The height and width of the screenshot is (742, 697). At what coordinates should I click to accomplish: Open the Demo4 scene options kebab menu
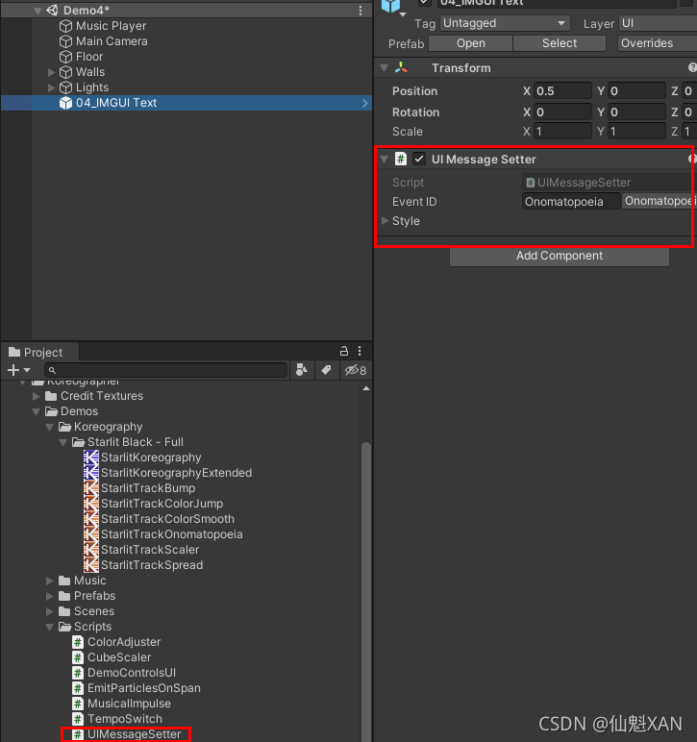point(361,11)
